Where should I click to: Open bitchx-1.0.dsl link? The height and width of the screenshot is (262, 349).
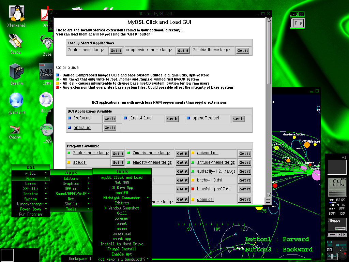point(210,180)
